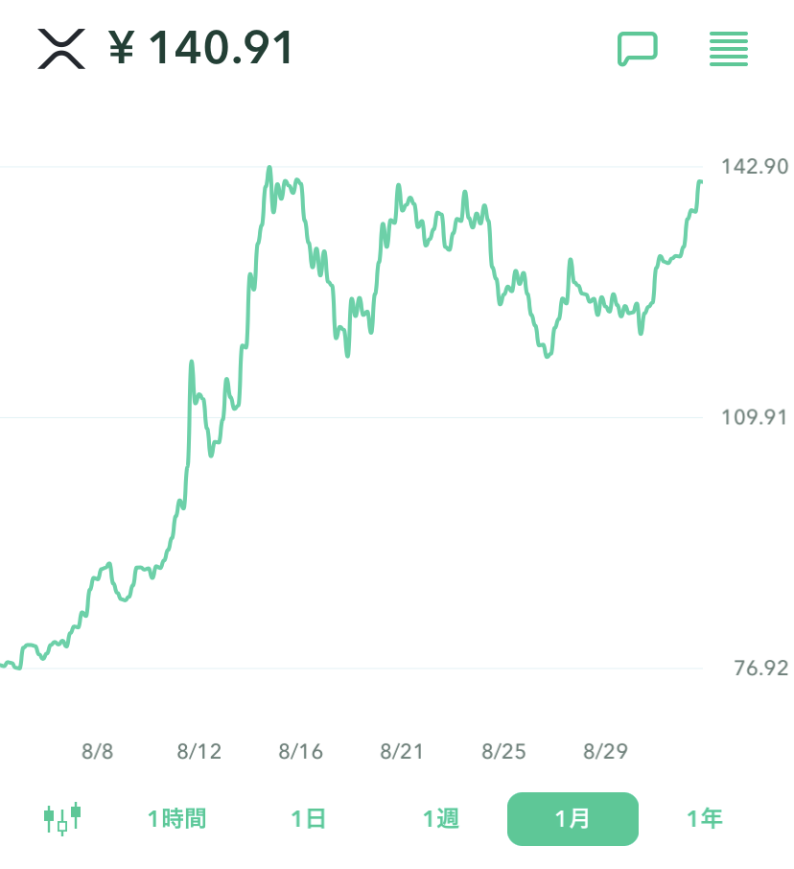Click the chart line's highest peak
The height and width of the screenshot is (869, 794).
[x=269, y=169]
